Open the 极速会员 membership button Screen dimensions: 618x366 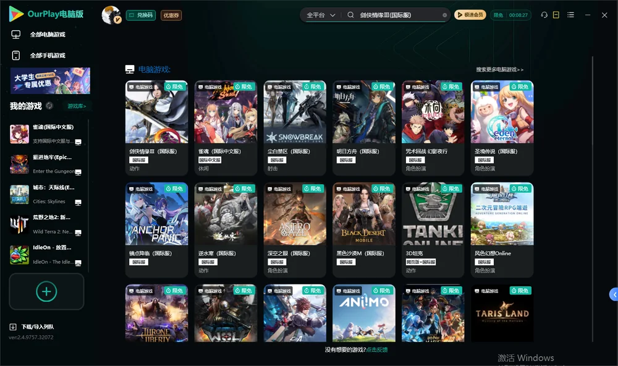(x=470, y=15)
